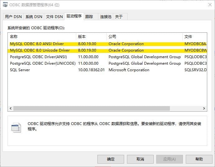Screen dimensions: 215x167
Task: Click the ODBC app icon in title bar
Action: 5,5
